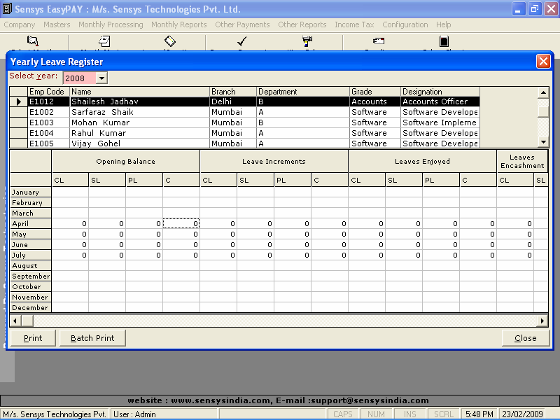The height and width of the screenshot is (420, 560).
Task: Click the EasyPAY app icon in title bar
Action: point(7,9)
